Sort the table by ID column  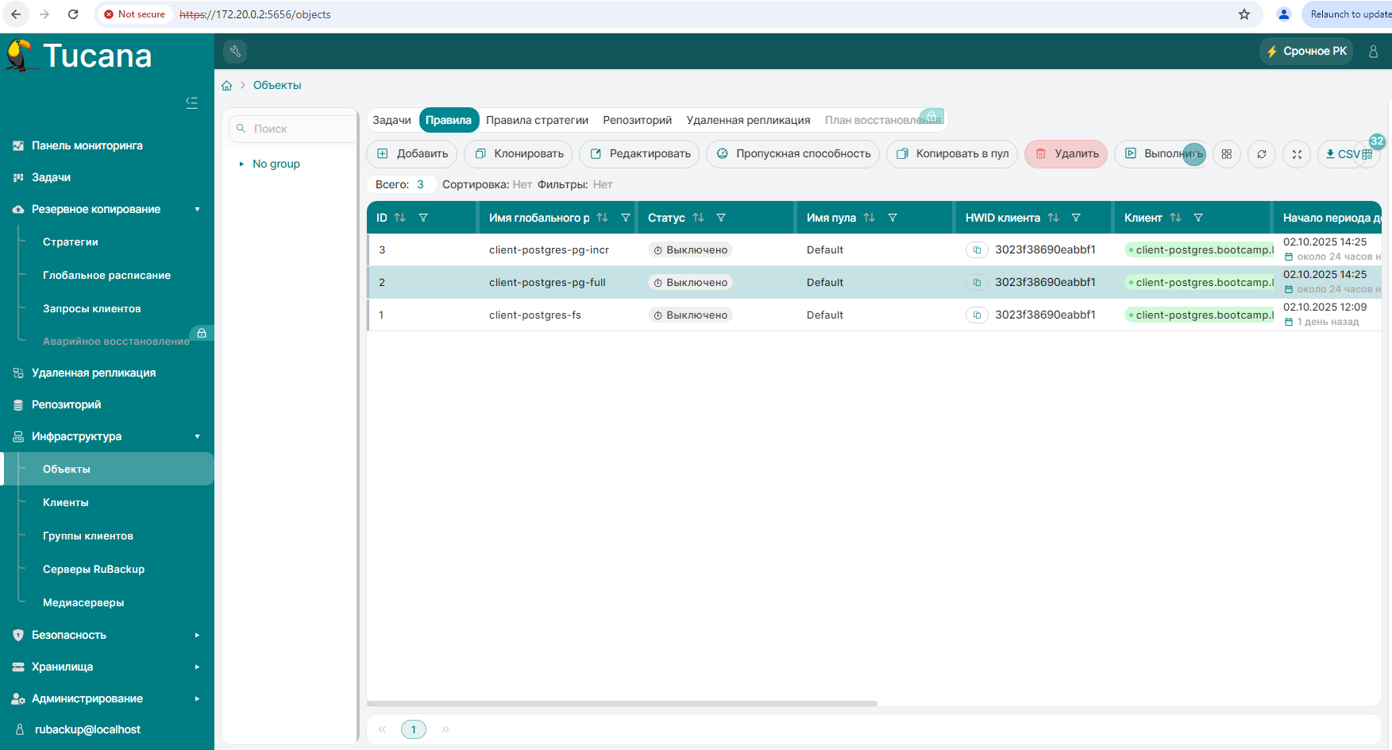click(x=400, y=218)
